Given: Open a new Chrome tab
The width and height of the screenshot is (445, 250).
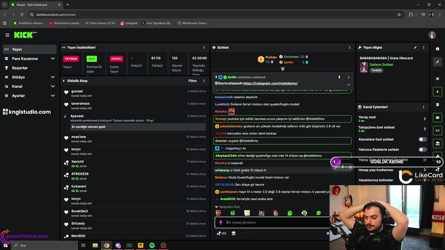Looking at the screenshot, I should [x=67, y=5].
